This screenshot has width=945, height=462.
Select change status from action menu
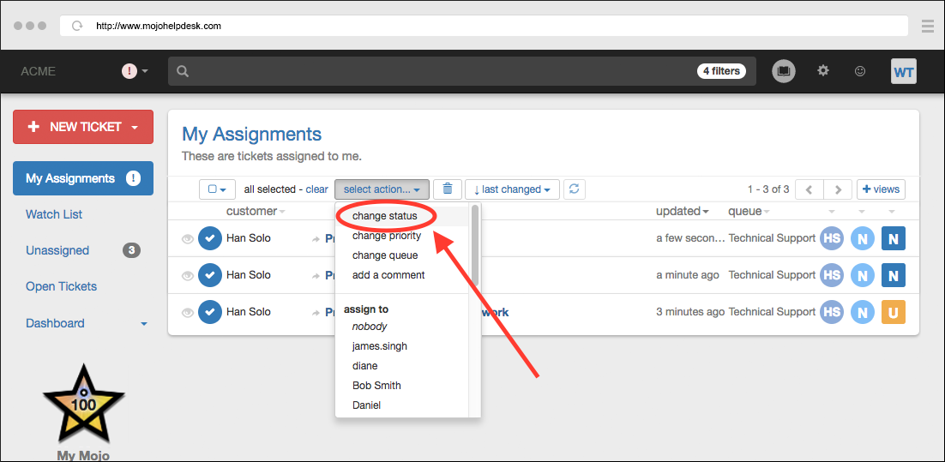point(385,216)
